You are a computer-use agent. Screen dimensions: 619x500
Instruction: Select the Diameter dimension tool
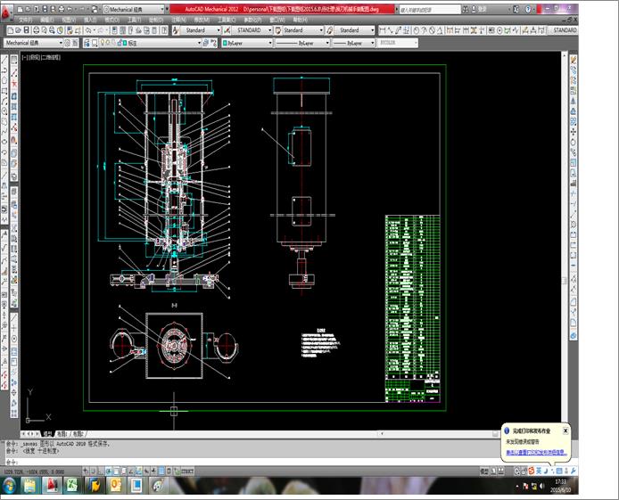click(433, 30)
